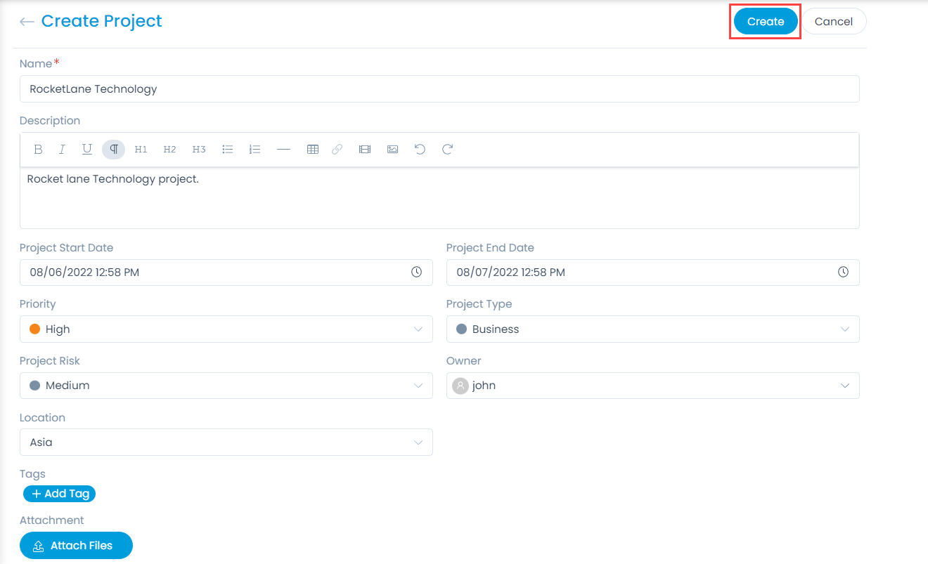
Task: Apply H2 heading style
Action: 169,149
